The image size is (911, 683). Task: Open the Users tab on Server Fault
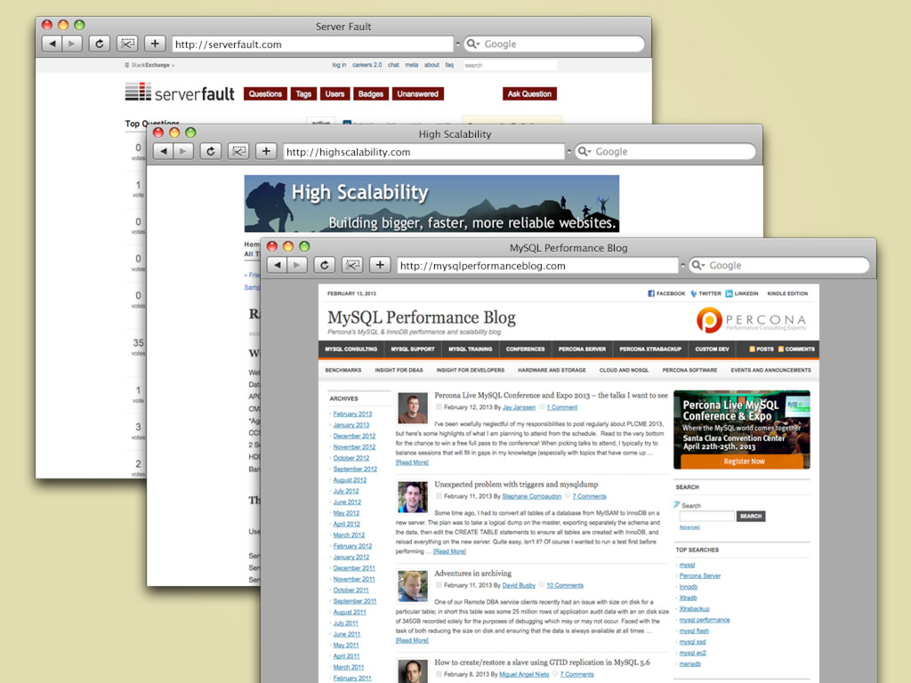(335, 94)
